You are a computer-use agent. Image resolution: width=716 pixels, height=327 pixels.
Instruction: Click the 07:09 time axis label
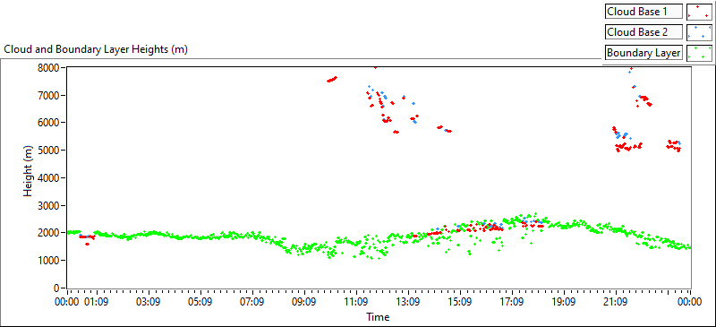pyautogui.click(x=252, y=302)
